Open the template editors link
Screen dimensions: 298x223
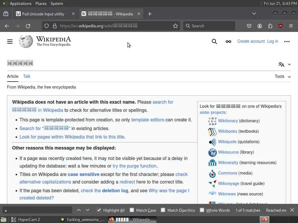(x=148, y=120)
